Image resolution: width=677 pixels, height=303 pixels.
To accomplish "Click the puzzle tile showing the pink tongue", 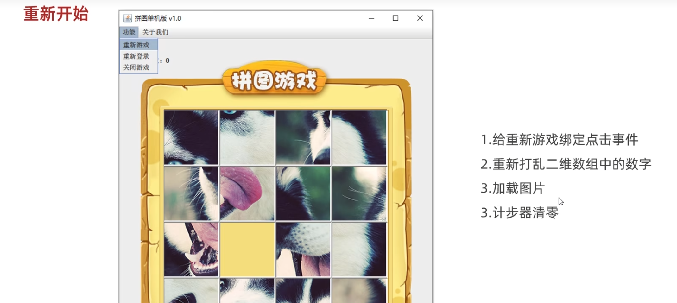I will (x=247, y=193).
